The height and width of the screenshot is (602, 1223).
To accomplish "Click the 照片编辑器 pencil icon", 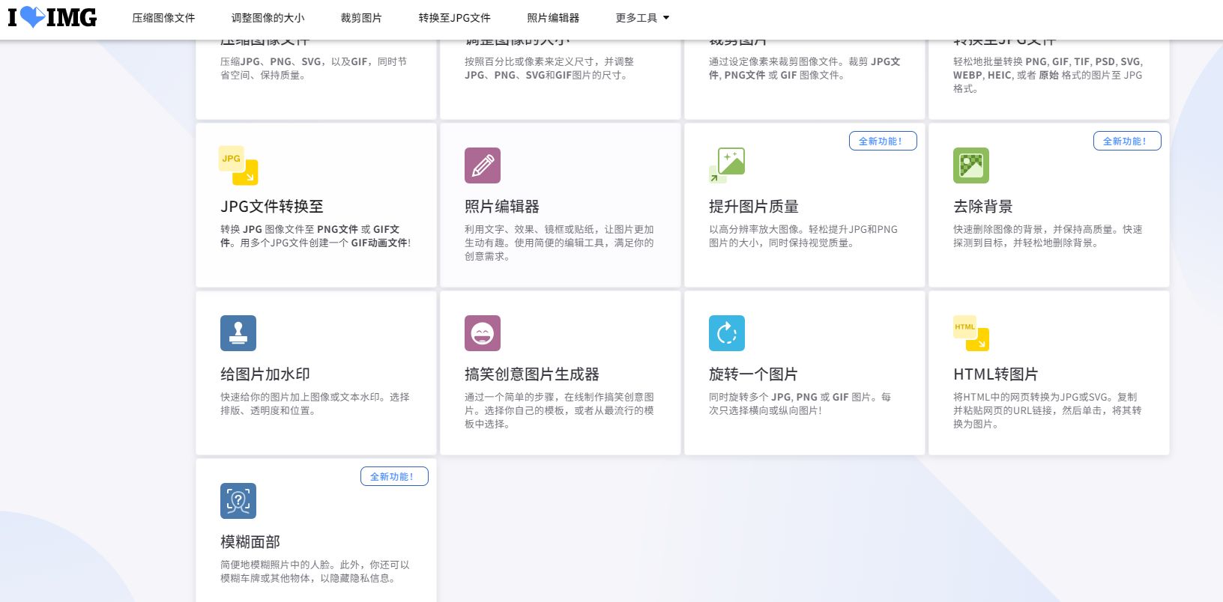I will click(x=483, y=165).
